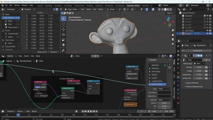Select the Transform tool in viewport toolbar
The height and width of the screenshot is (120, 213).
click(x=63, y=45)
